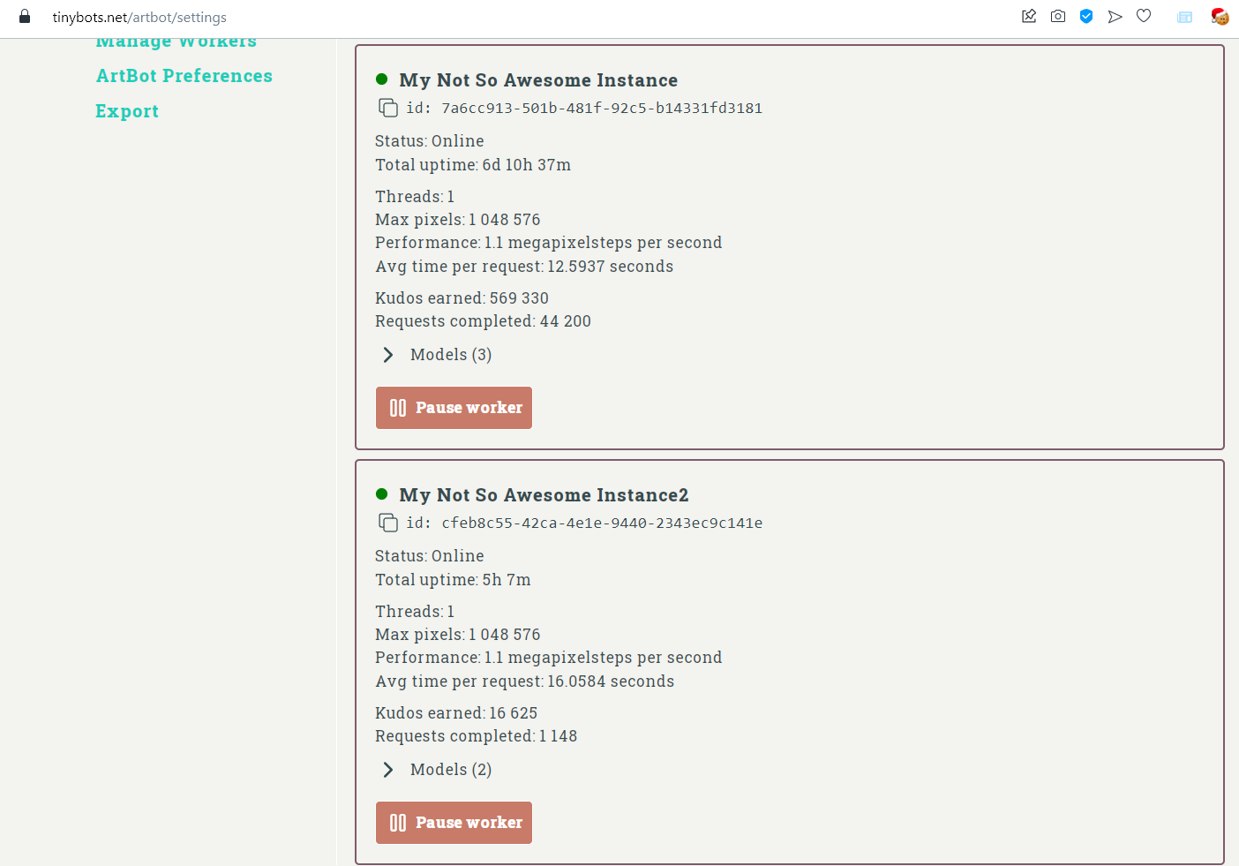Click the lock icon in the address bar
This screenshot has height=866, width=1239.
coord(25,17)
